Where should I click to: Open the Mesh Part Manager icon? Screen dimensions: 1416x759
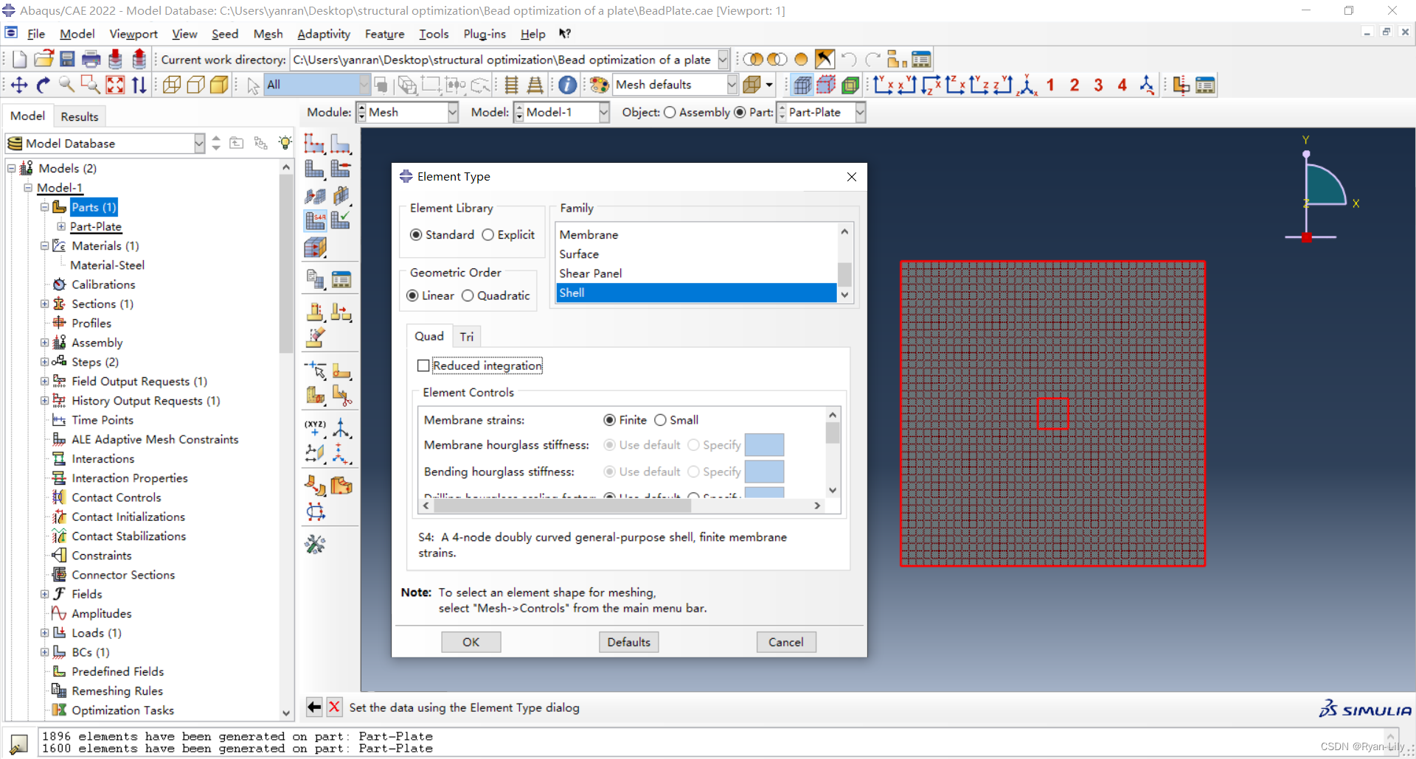(x=341, y=279)
